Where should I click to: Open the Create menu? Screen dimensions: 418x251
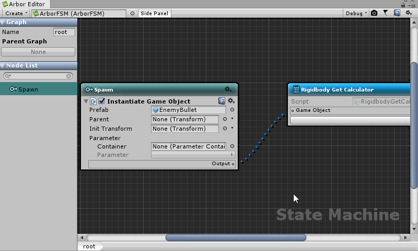tap(16, 13)
